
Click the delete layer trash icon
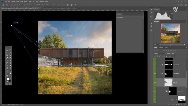tap(184, 104)
